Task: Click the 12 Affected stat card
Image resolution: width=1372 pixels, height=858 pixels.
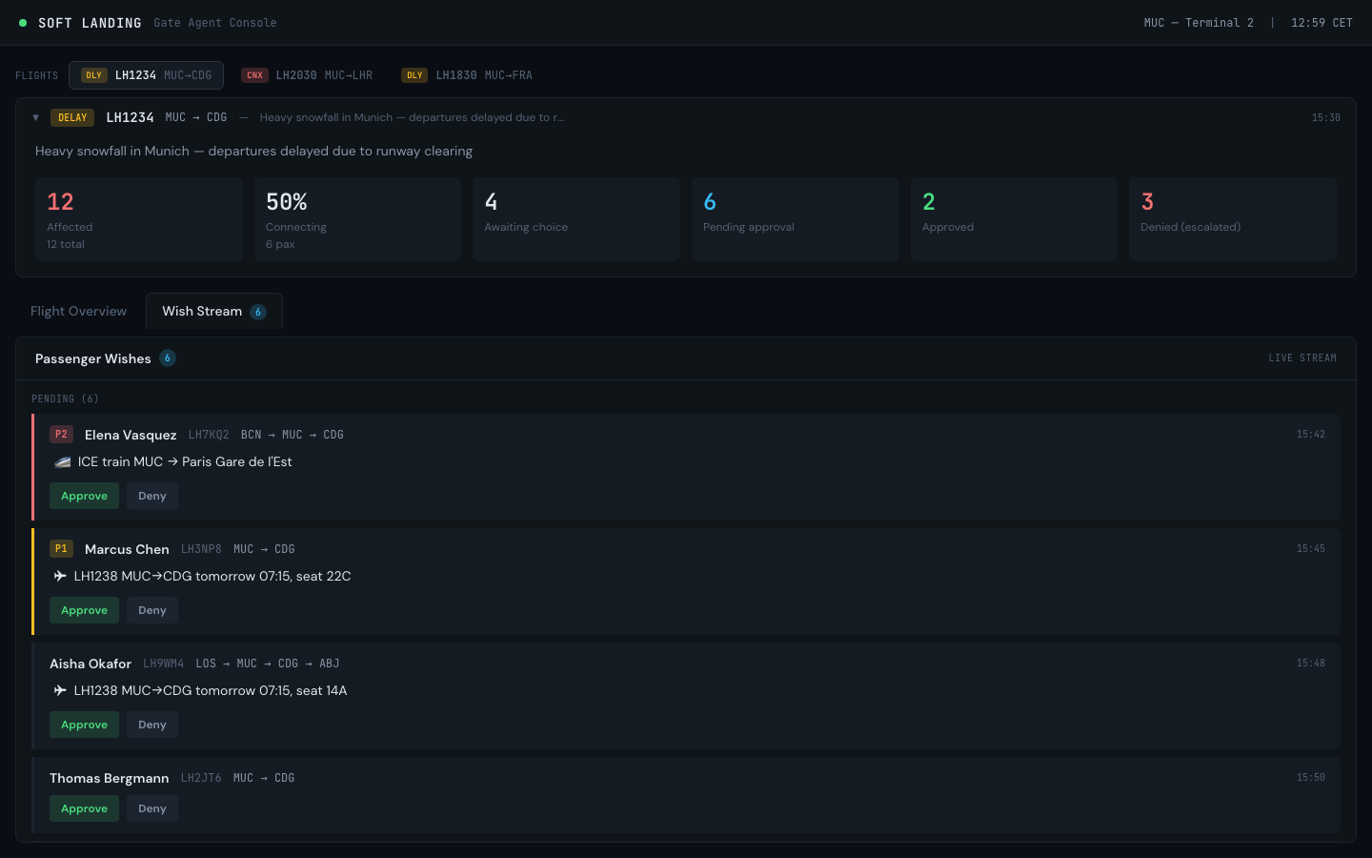Action: pyautogui.click(x=138, y=218)
